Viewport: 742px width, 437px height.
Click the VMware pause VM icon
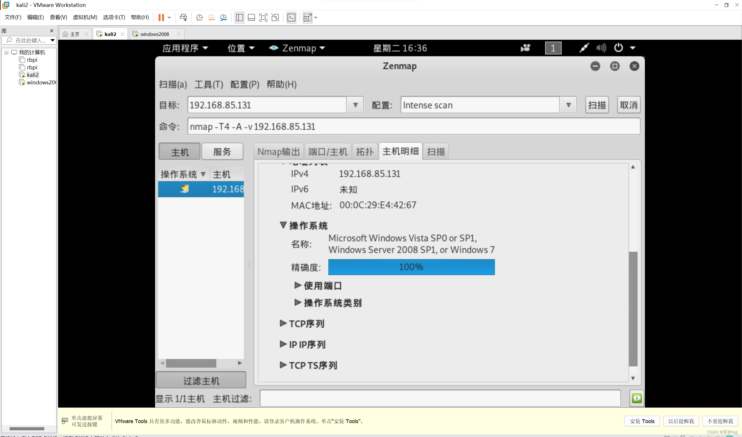(x=161, y=17)
